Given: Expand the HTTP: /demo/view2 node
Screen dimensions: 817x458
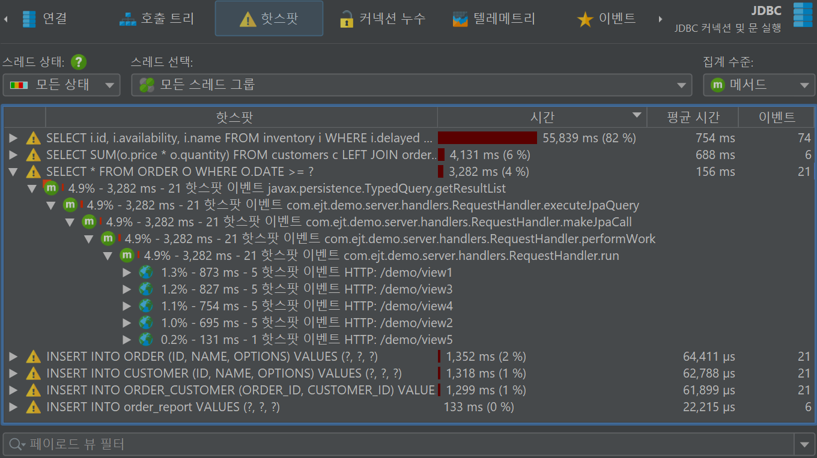Looking at the screenshot, I should pos(127,323).
